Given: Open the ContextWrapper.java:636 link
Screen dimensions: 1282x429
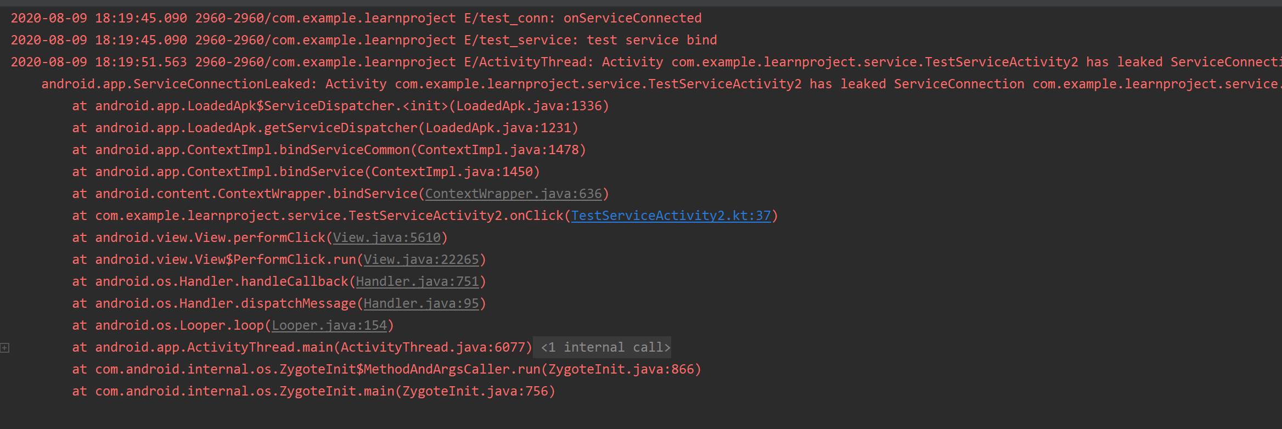Looking at the screenshot, I should point(513,194).
